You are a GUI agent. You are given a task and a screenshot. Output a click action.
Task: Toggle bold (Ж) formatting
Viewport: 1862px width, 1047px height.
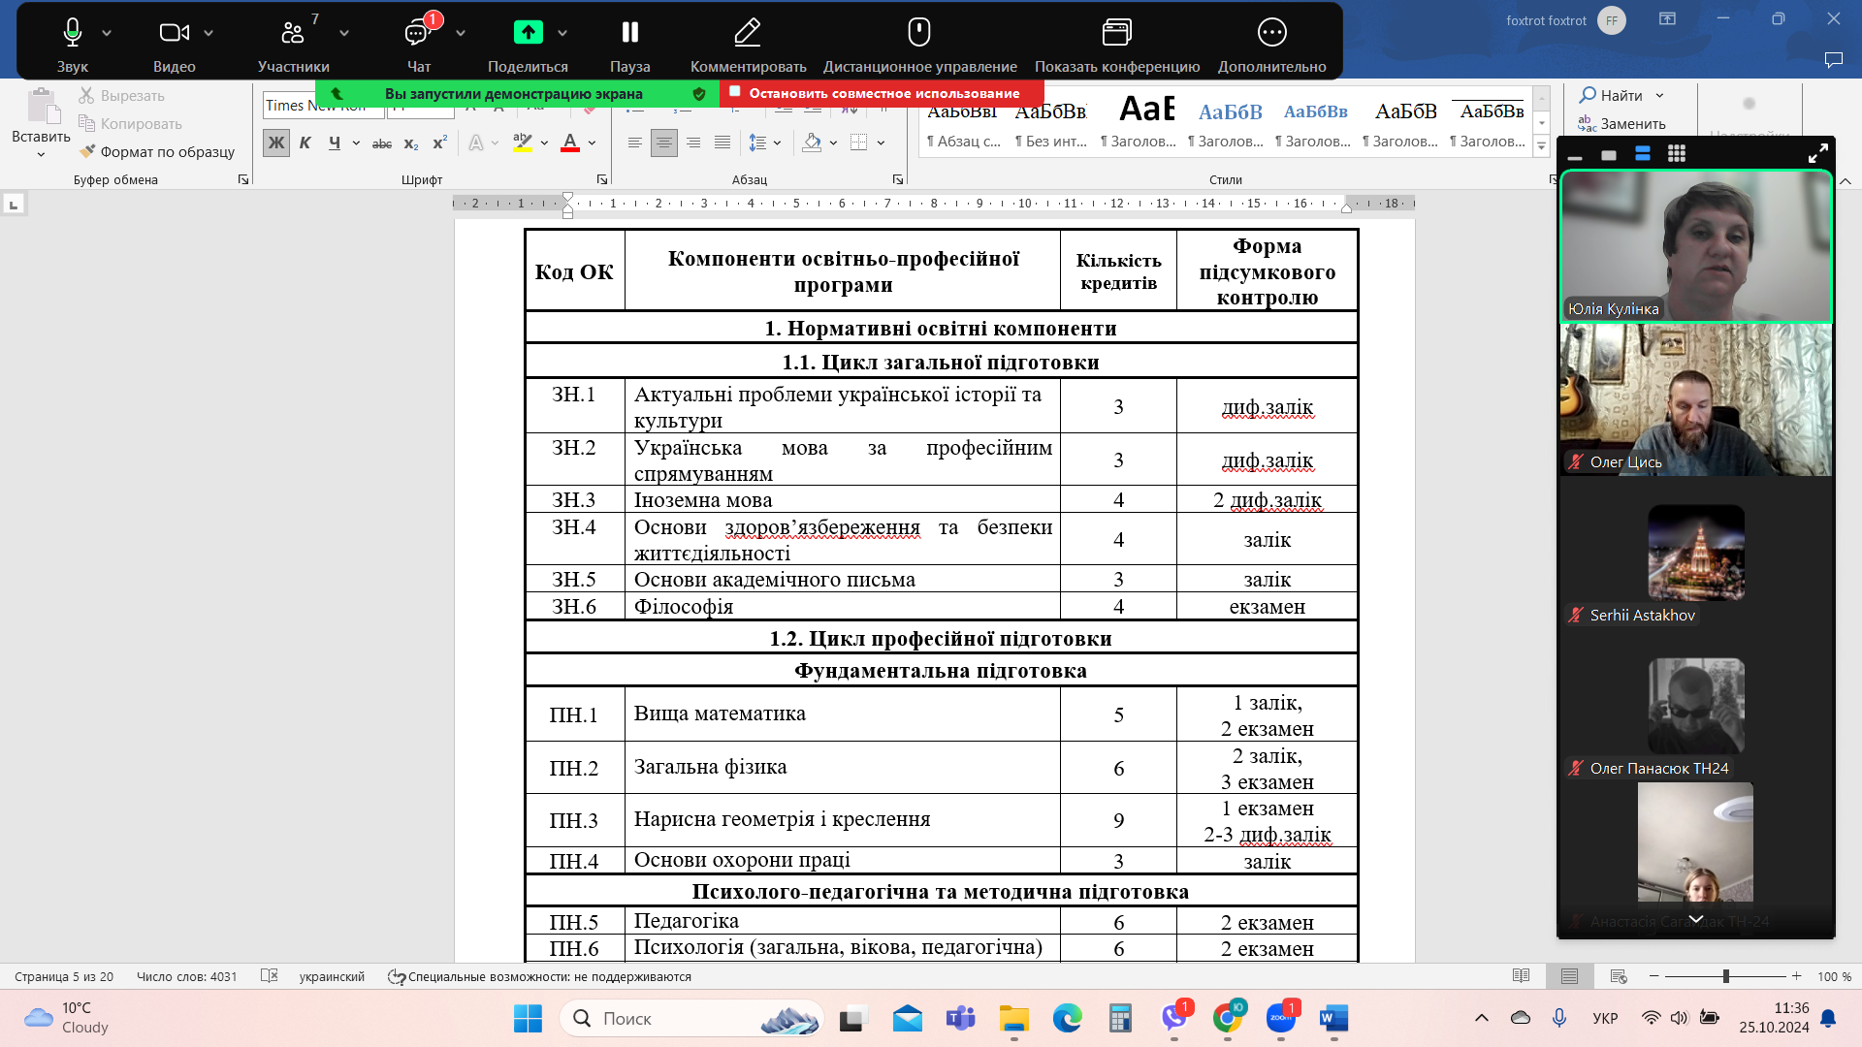276,143
